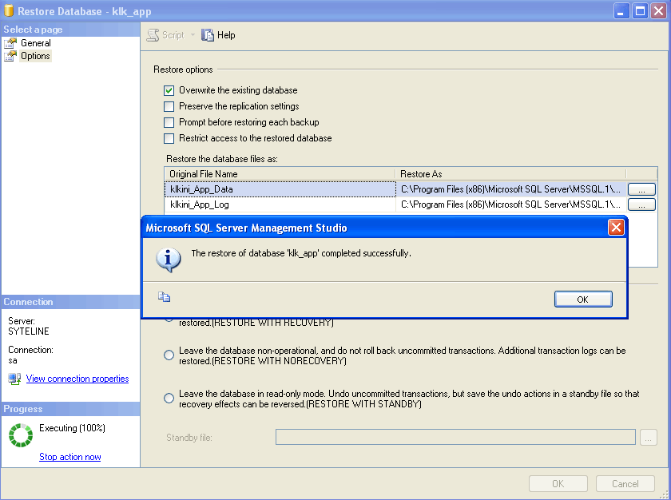
Task: Click the Restore Database title bar icon
Action: [x=10, y=11]
